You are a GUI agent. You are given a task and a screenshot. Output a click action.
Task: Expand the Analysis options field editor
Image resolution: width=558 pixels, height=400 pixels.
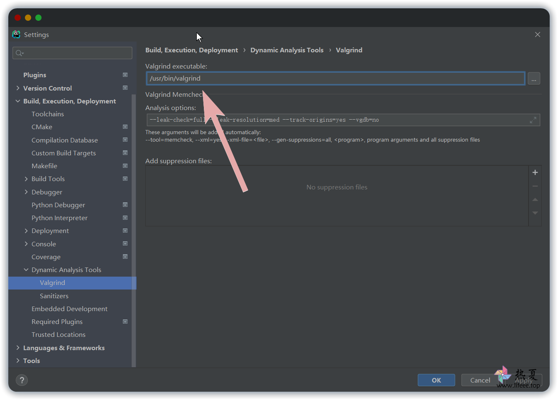533,120
